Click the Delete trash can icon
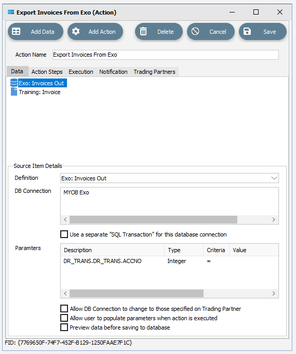The width and height of the screenshot is (296, 354). click(x=143, y=31)
